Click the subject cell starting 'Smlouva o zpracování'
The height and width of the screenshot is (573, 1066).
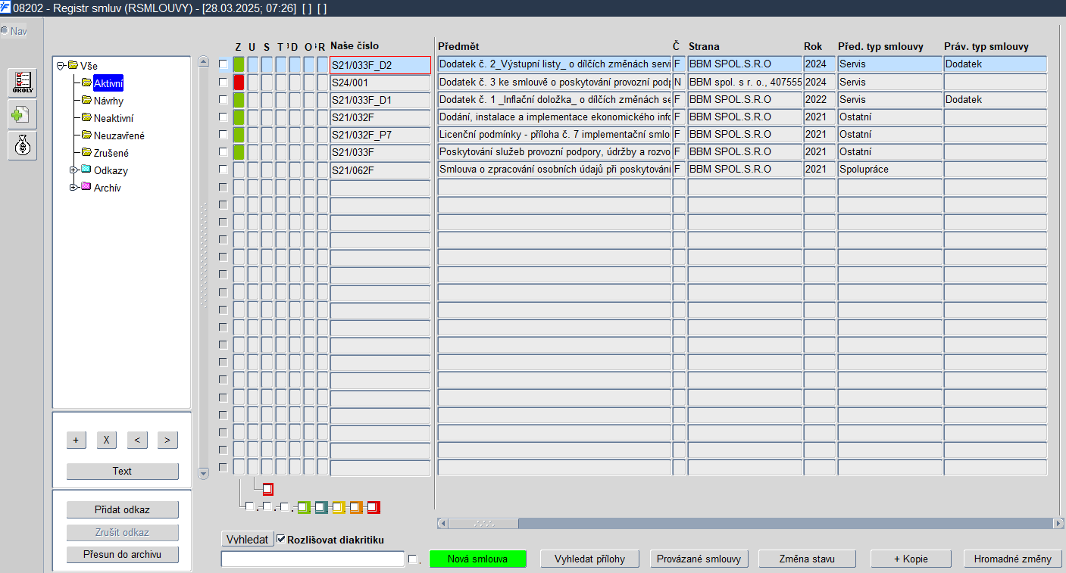click(x=555, y=169)
